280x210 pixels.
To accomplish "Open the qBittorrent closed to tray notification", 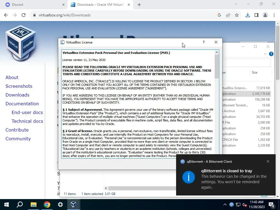I will (226, 175).
